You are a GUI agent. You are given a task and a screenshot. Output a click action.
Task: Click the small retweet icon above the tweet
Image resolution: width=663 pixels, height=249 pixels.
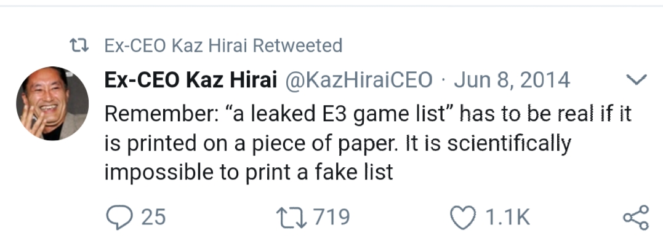79,46
